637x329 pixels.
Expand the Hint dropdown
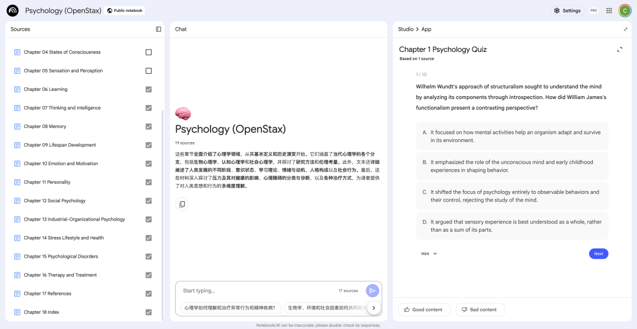(x=429, y=254)
